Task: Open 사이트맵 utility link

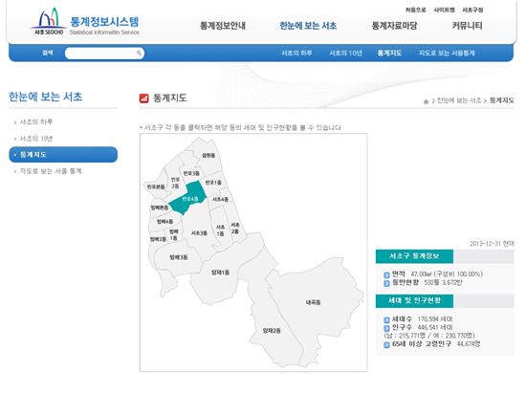Action: 444,10
